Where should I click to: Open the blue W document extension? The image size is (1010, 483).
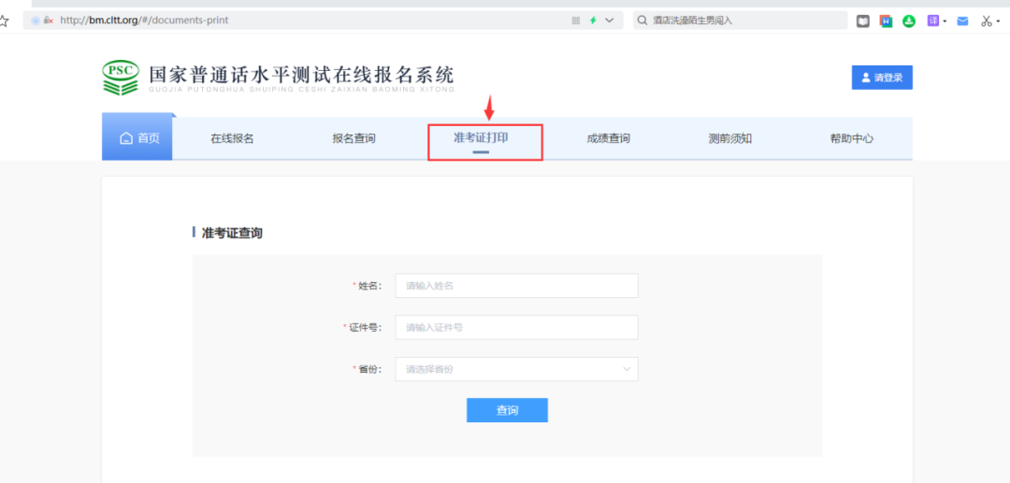tap(887, 21)
